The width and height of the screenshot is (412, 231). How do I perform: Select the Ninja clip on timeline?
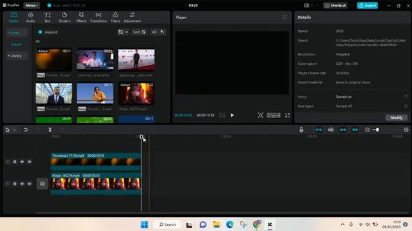click(96, 184)
